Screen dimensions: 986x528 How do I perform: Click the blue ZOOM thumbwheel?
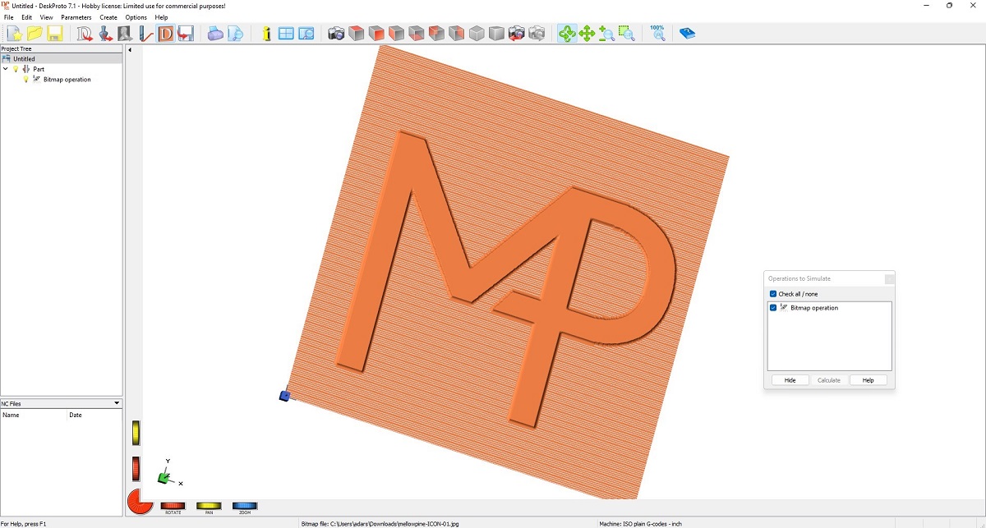245,506
